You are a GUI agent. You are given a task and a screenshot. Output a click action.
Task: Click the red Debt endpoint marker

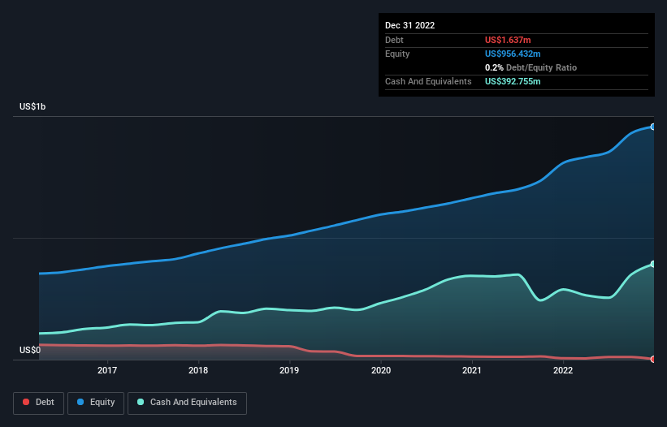(653, 359)
